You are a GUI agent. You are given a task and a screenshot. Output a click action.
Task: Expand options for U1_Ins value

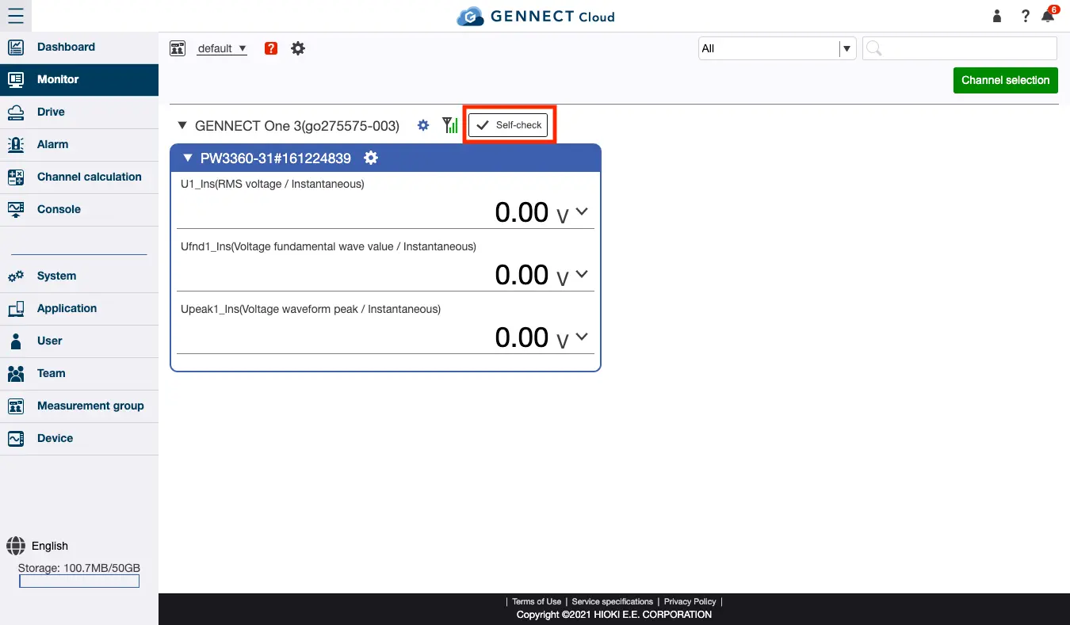(x=580, y=212)
